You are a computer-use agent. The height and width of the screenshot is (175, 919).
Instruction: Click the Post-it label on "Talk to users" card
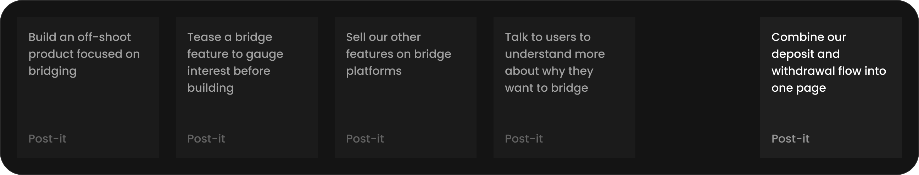[x=524, y=139]
